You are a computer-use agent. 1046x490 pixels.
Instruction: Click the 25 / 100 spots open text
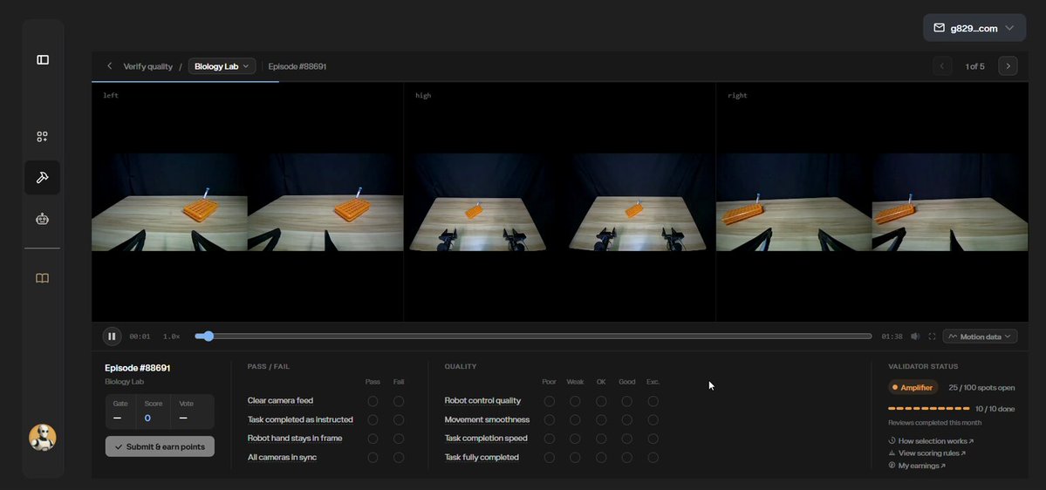982,387
